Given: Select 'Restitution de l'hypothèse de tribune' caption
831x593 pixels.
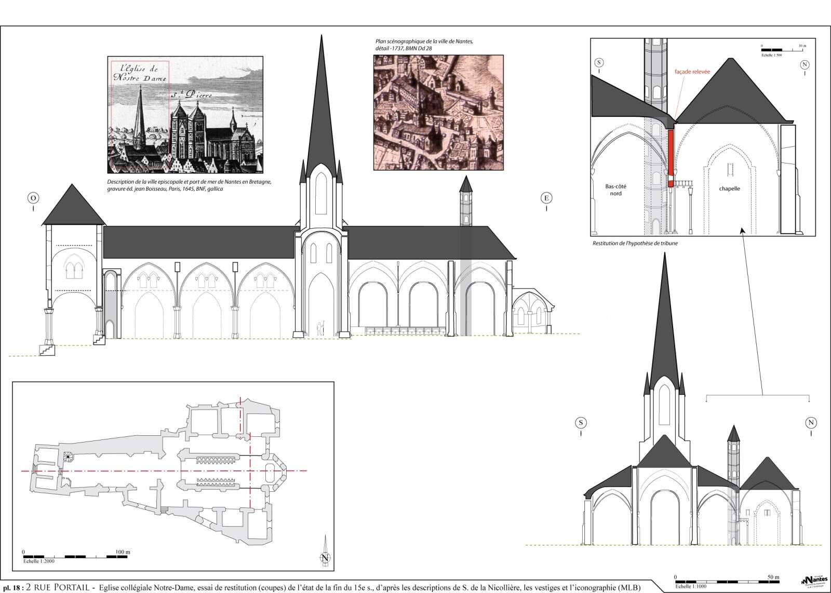Looking at the screenshot, I should [635, 243].
